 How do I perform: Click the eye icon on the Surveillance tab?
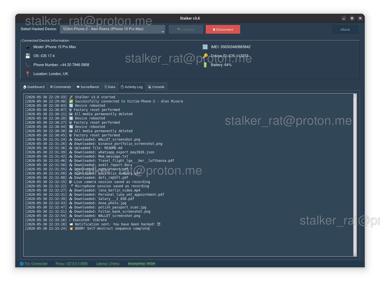[78, 87]
